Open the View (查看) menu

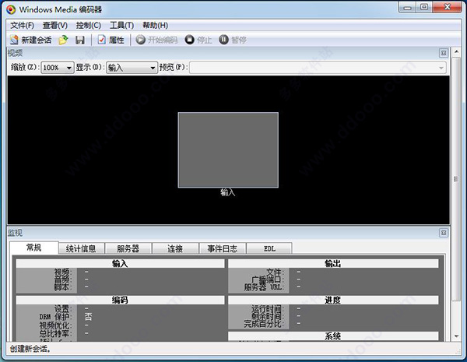pos(54,26)
